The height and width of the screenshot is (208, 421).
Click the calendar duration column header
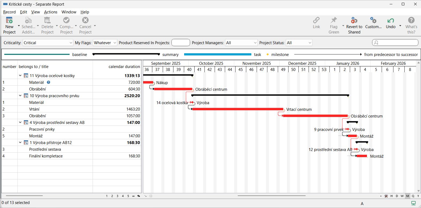click(x=124, y=67)
